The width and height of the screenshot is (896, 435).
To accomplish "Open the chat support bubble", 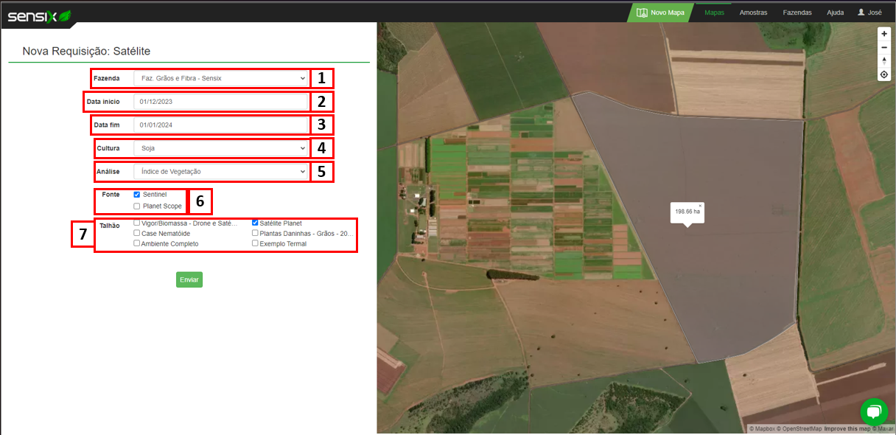I will click(x=873, y=411).
